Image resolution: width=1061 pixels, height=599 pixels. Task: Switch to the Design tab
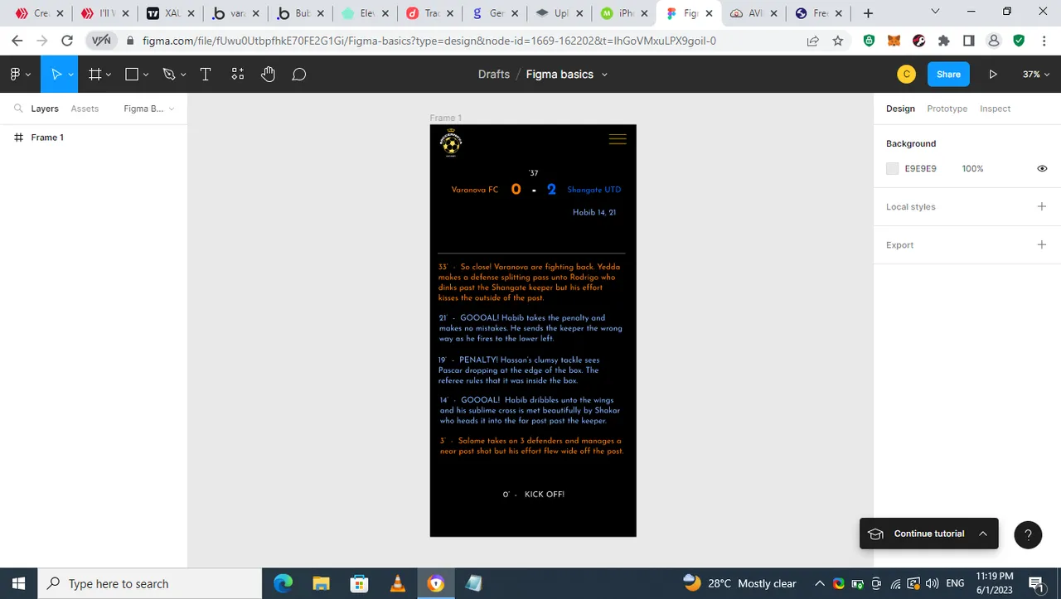pyautogui.click(x=900, y=109)
